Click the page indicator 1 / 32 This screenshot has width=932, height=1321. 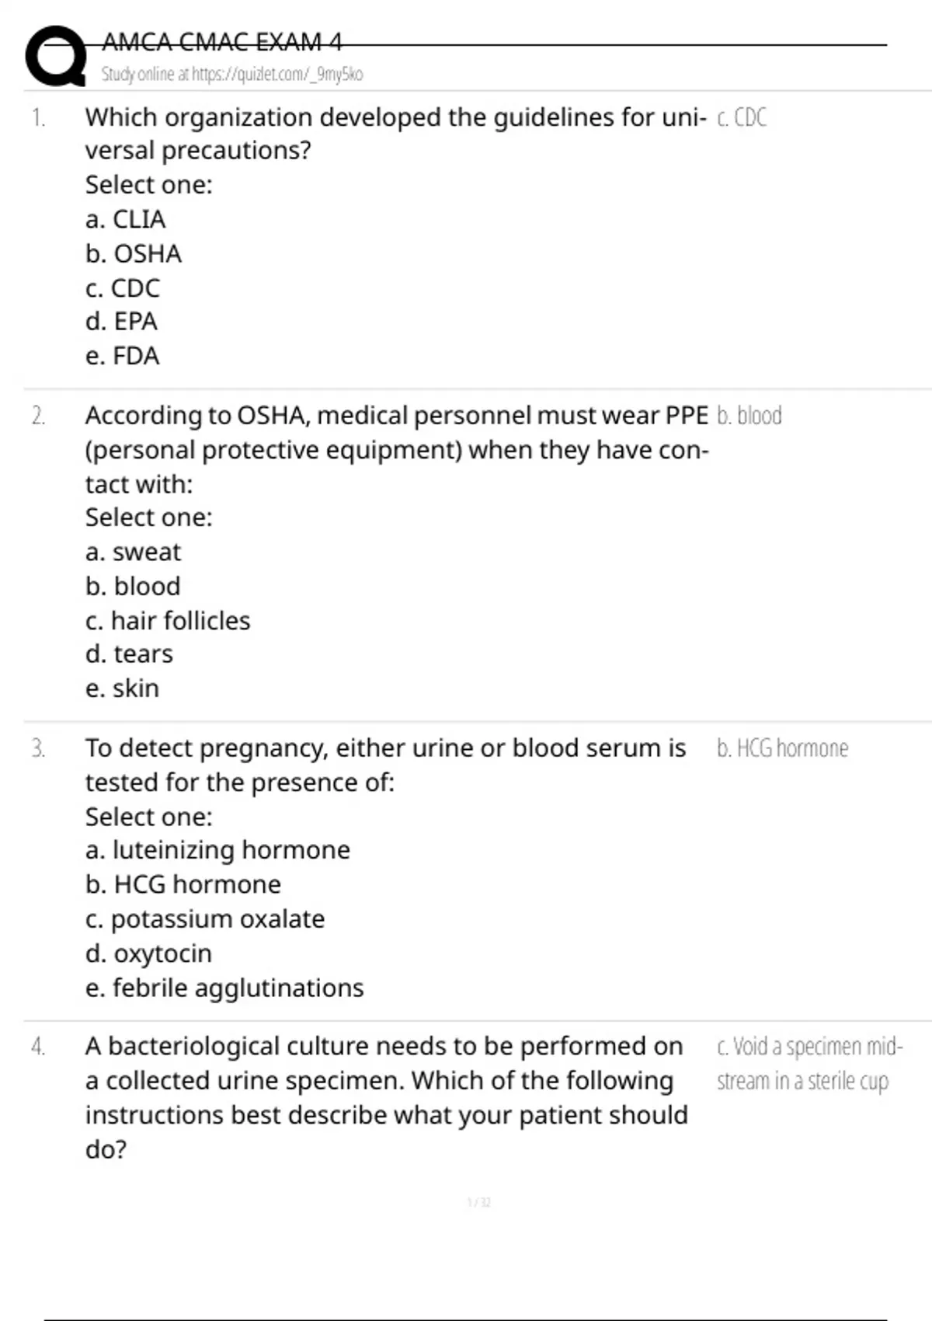[x=479, y=1202]
